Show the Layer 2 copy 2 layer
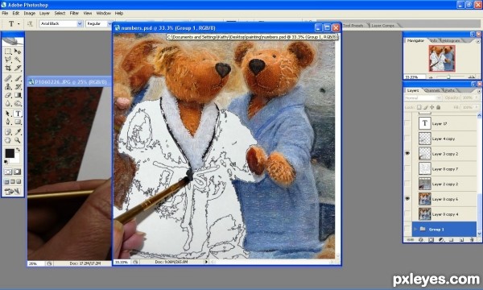Viewport: 483px width, 290px height. point(407,184)
